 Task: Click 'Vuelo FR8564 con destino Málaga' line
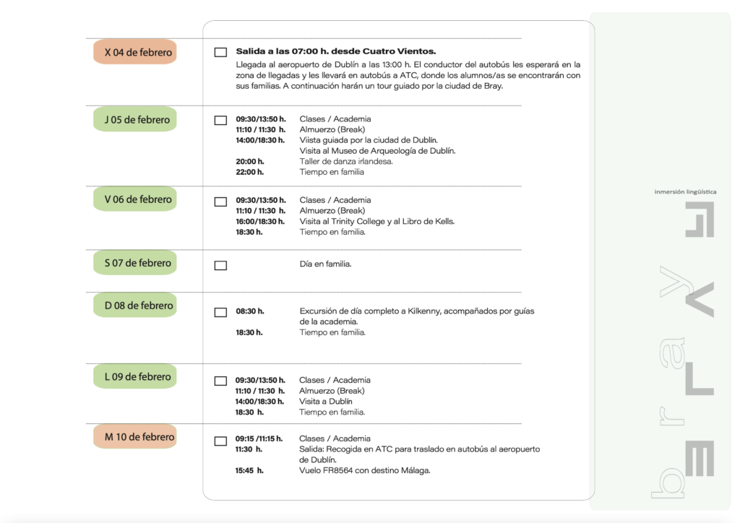(x=365, y=470)
